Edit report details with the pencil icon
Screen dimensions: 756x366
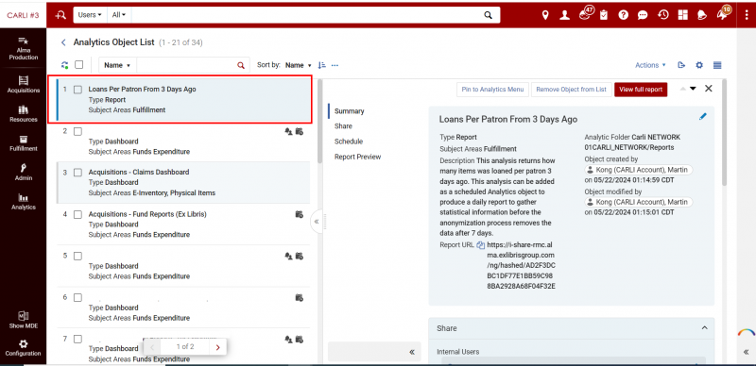[x=703, y=116]
